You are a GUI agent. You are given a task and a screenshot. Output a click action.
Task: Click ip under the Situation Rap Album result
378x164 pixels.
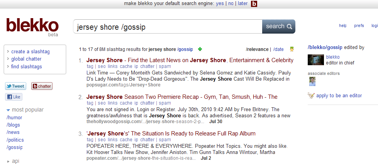pos(136,139)
